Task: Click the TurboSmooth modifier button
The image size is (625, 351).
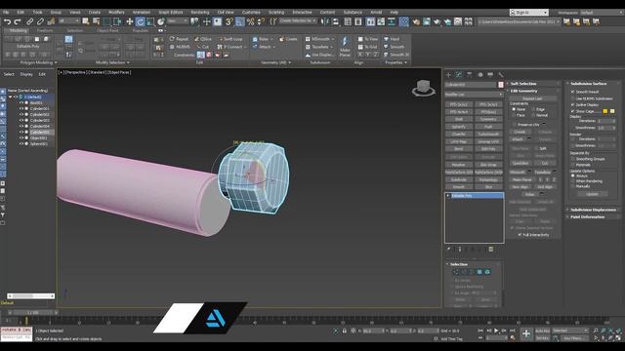Action: pos(488,135)
